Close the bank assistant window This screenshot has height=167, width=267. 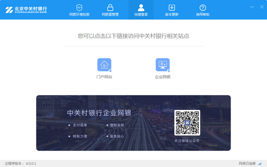pyautogui.click(x=262, y=7)
